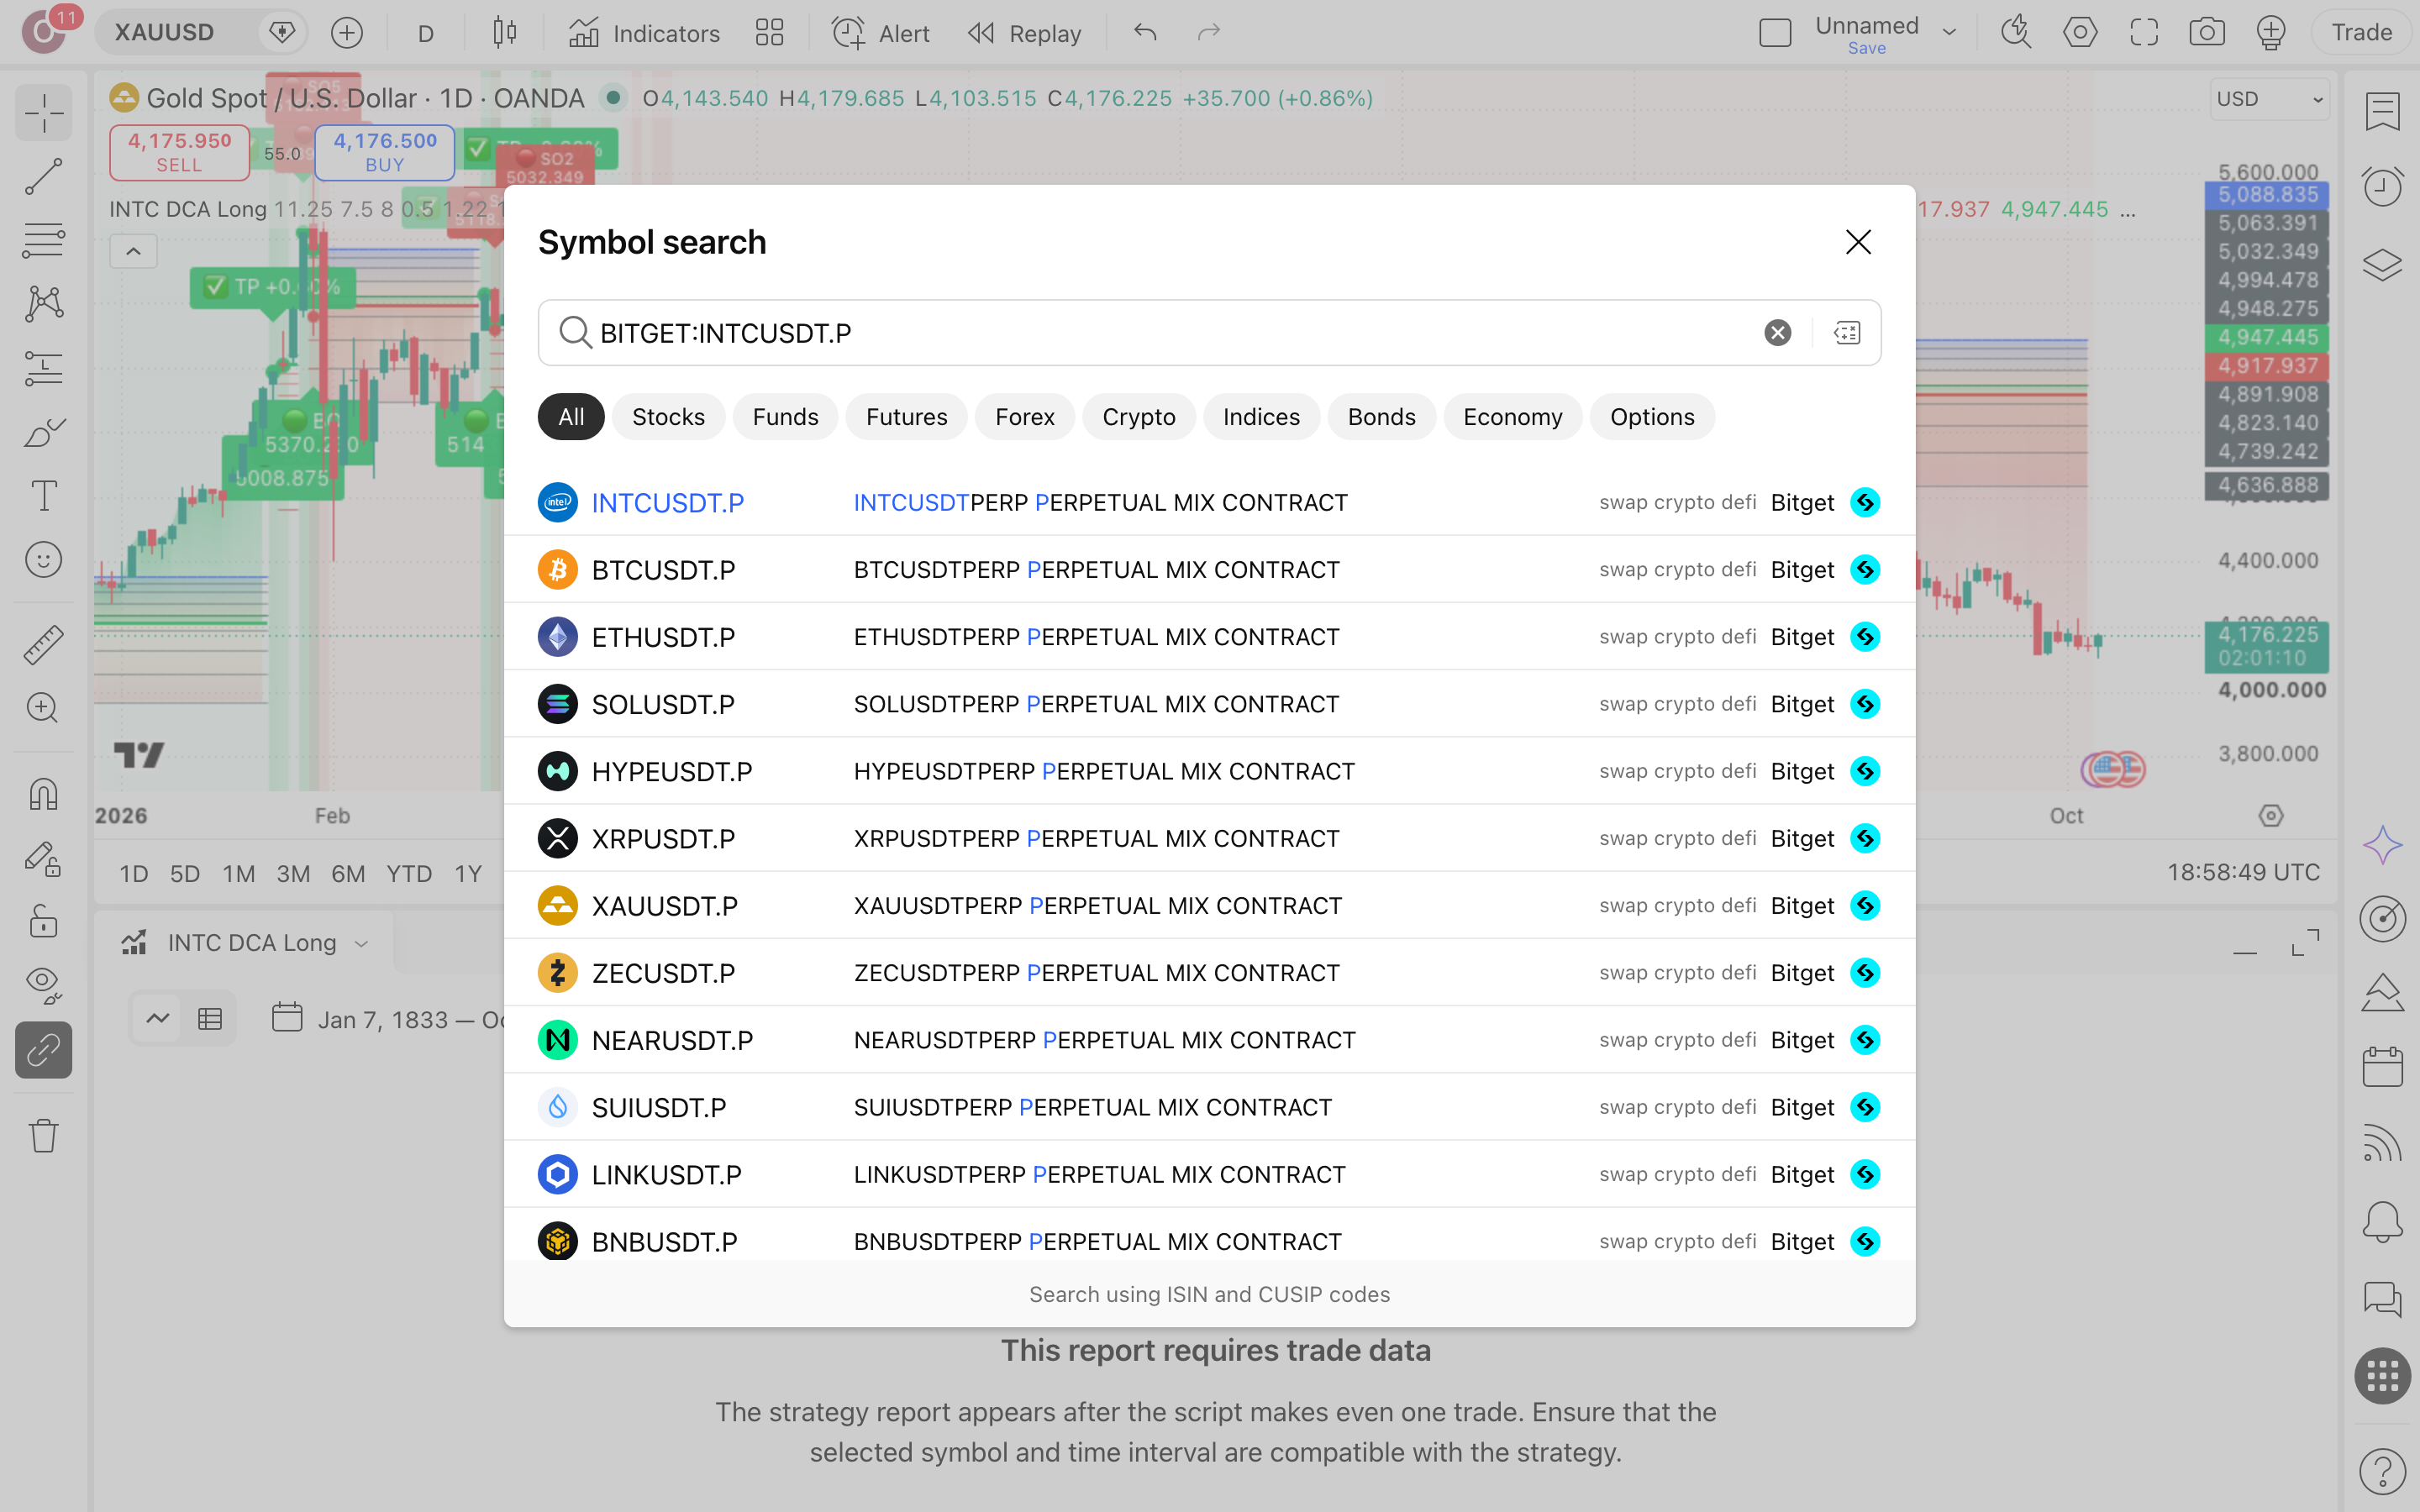Select the trend line drawing tool
Image resolution: width=2420 pixels, height=1512 pixels.
click(44, 177)
